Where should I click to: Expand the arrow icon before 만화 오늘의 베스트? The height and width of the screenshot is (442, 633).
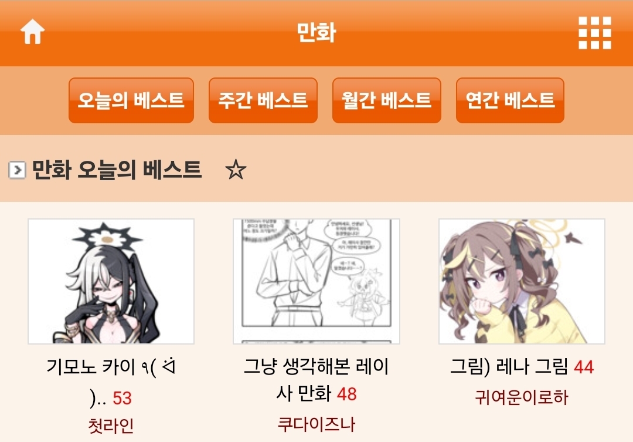17,170
